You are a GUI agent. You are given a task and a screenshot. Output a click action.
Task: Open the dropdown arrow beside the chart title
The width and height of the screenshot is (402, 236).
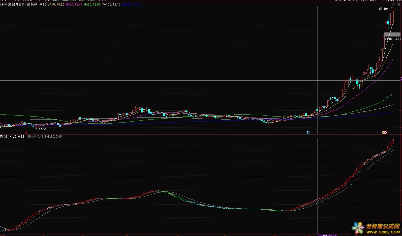[28, 5]
